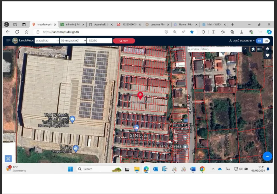Image resolution: width=277 pixels, height=194 pixels.
Task: Click the Flash Express map marker
Action: tap(185, 147)
